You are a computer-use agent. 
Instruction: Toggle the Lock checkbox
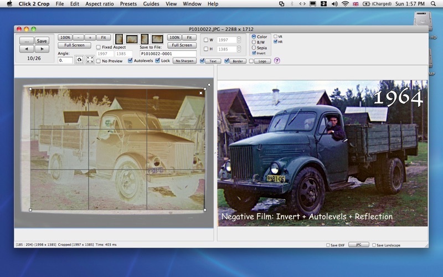tap(158, 60)
